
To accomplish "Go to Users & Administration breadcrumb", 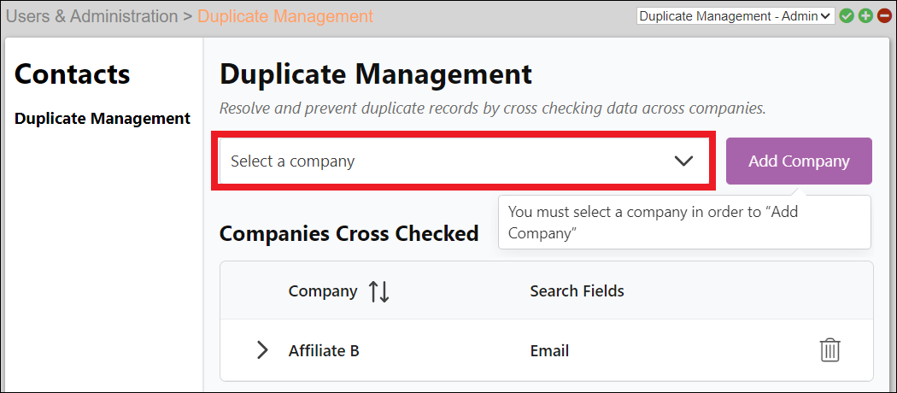I will [92, 16].
